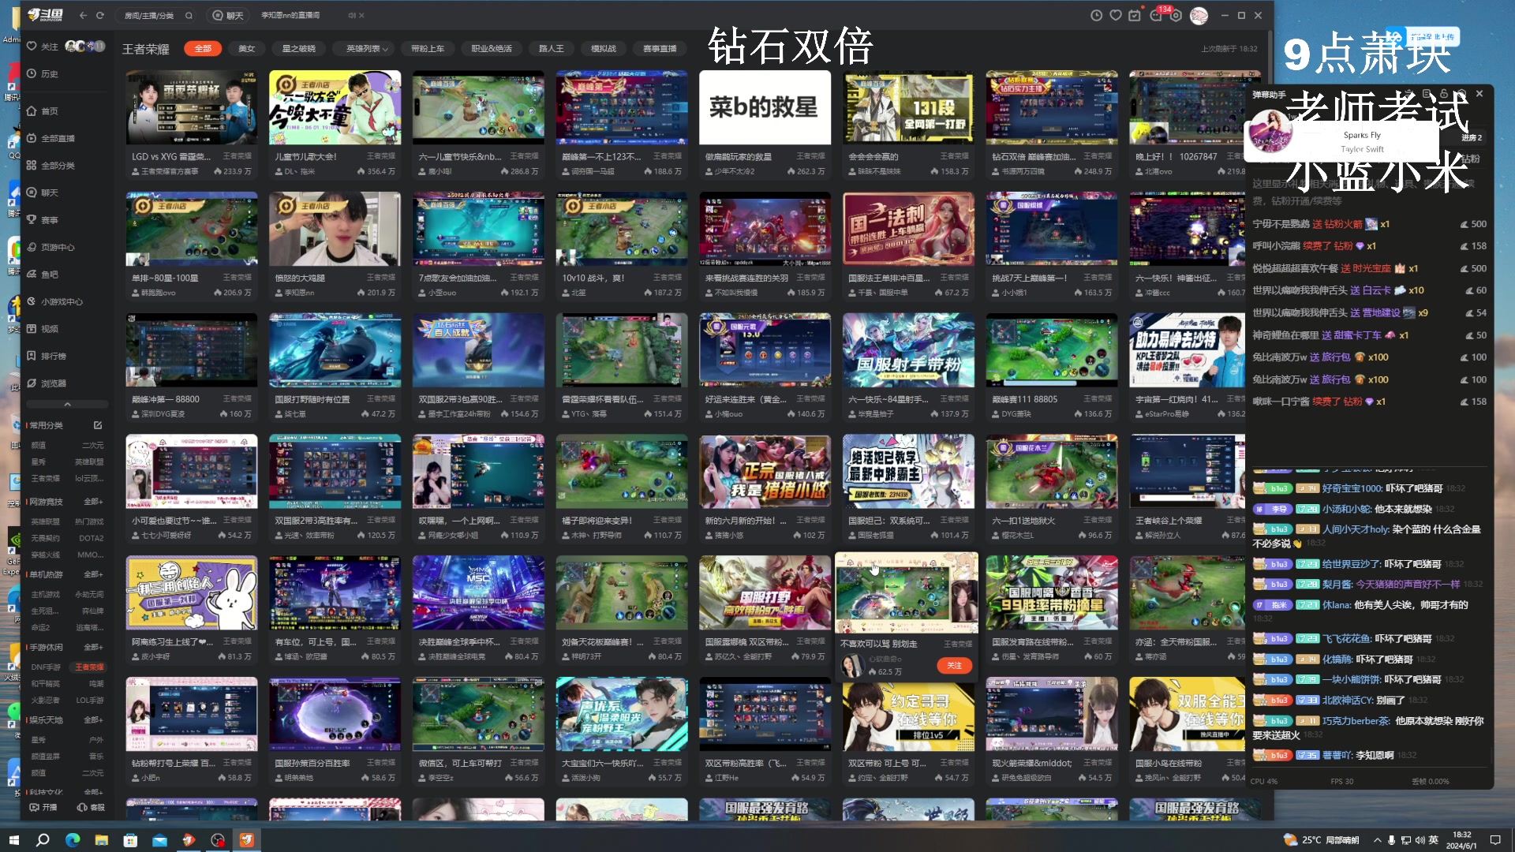Expand 网游竞技 via its 全部+ link

[x=92, y=499]
